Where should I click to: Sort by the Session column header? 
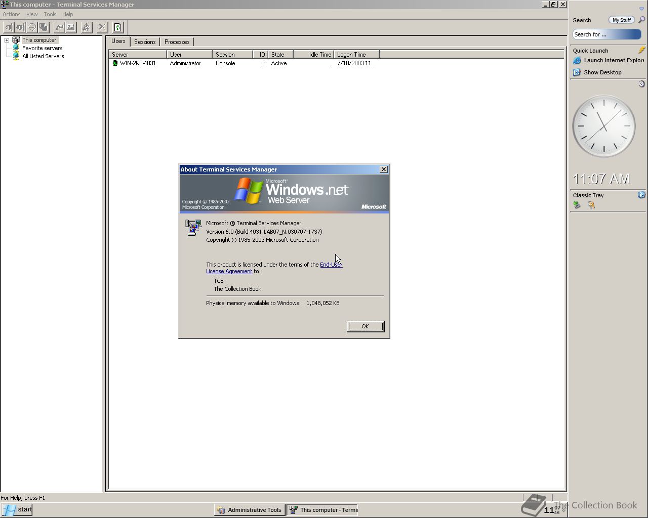coord(232,54)
